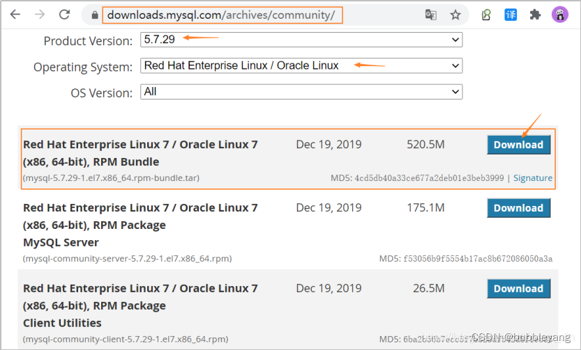581x350 pixels.
Task: Open the Signature link for RPM Bundle
Action: click(533, 178)
